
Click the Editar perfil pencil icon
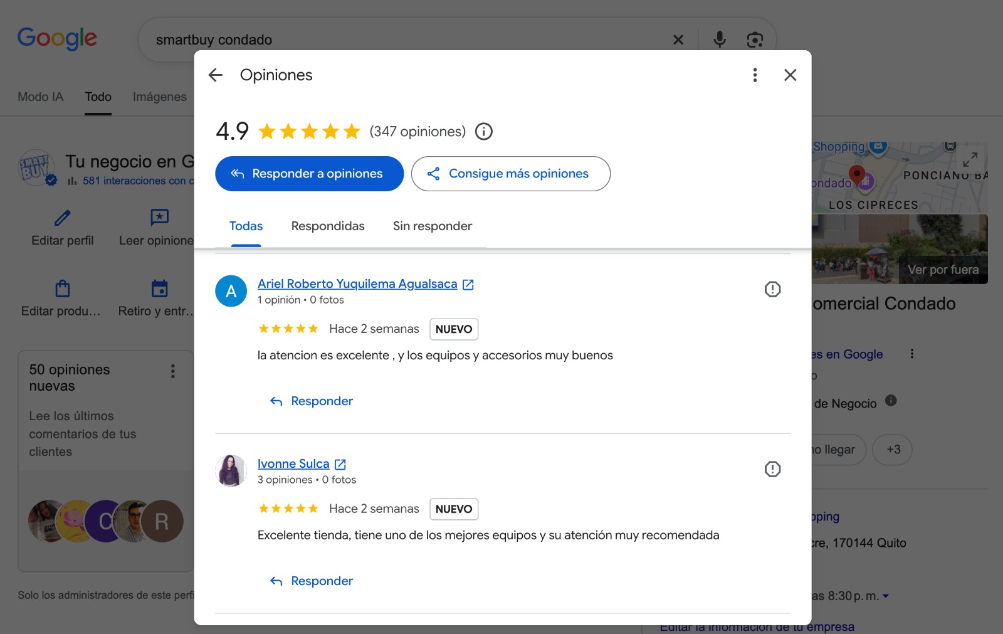coord(63,218)
